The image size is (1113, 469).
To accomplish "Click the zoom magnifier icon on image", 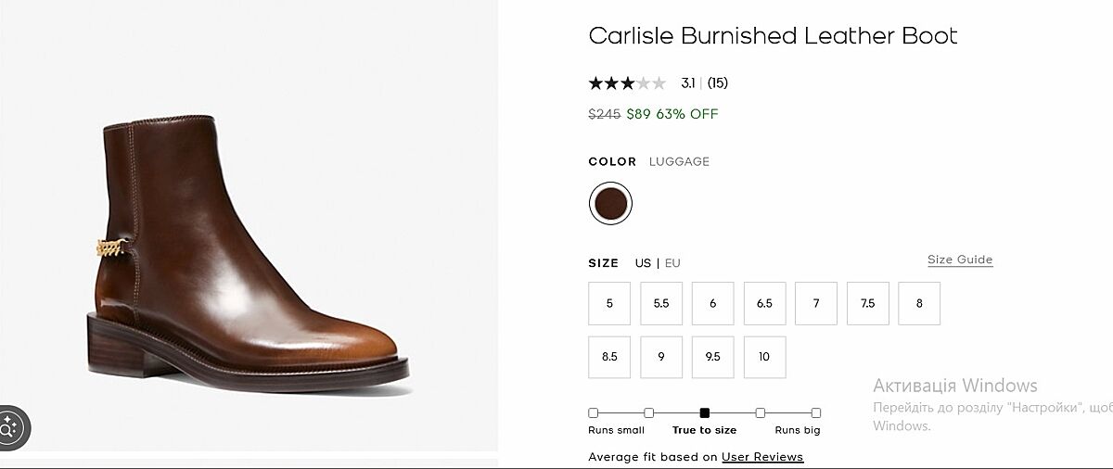I will point(11,427).
